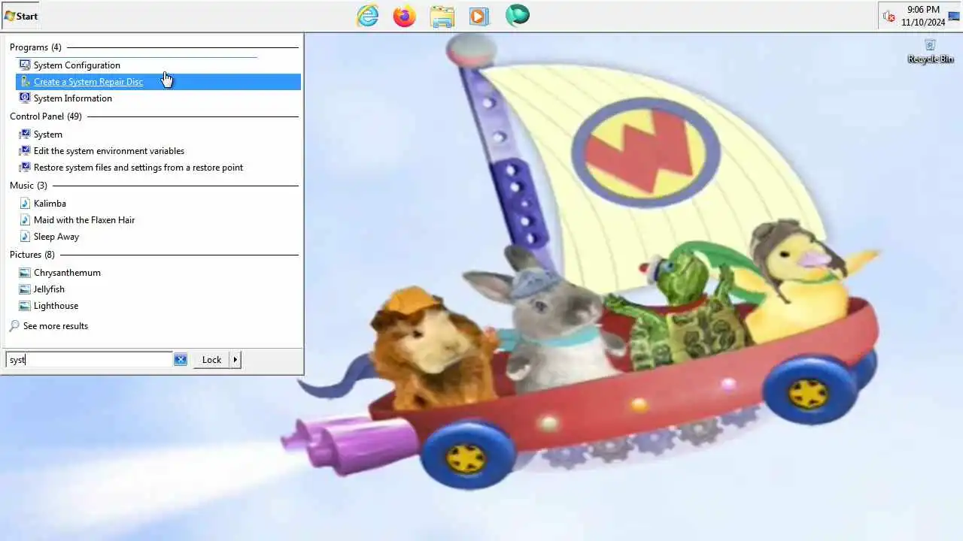Click the Chrysanthemum picture icon

25,273
